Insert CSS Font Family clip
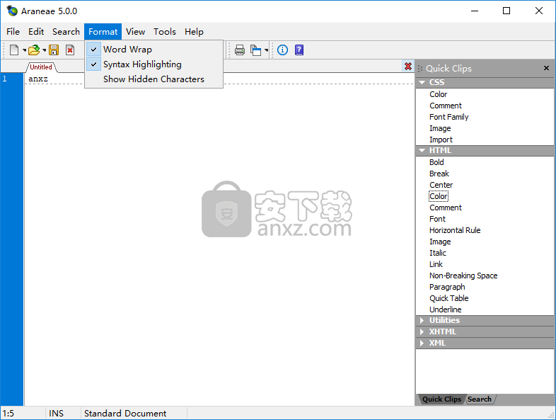Screen dimensions: 556x420 coord(449,117)
